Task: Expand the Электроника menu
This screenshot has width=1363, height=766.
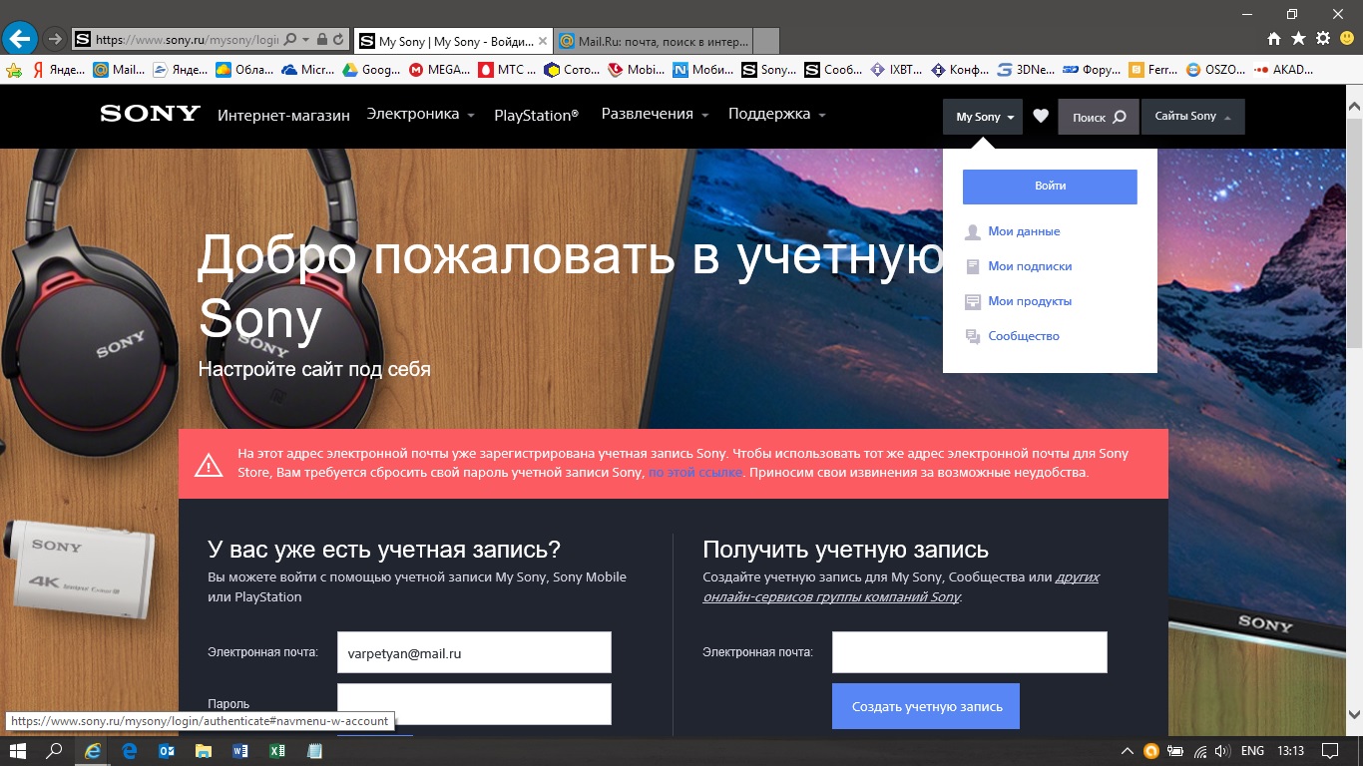Action: (x=412, y=114)
